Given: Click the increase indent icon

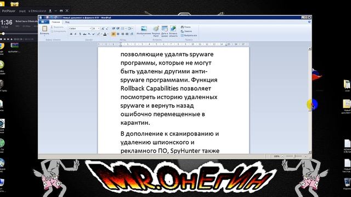Looking at the screenshot, I should (x=118, y=28).
